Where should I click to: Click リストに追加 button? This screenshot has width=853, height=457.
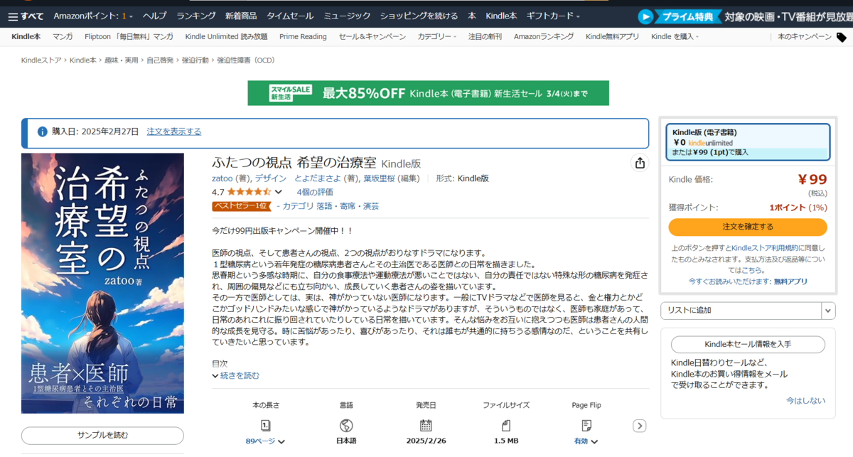741,311
